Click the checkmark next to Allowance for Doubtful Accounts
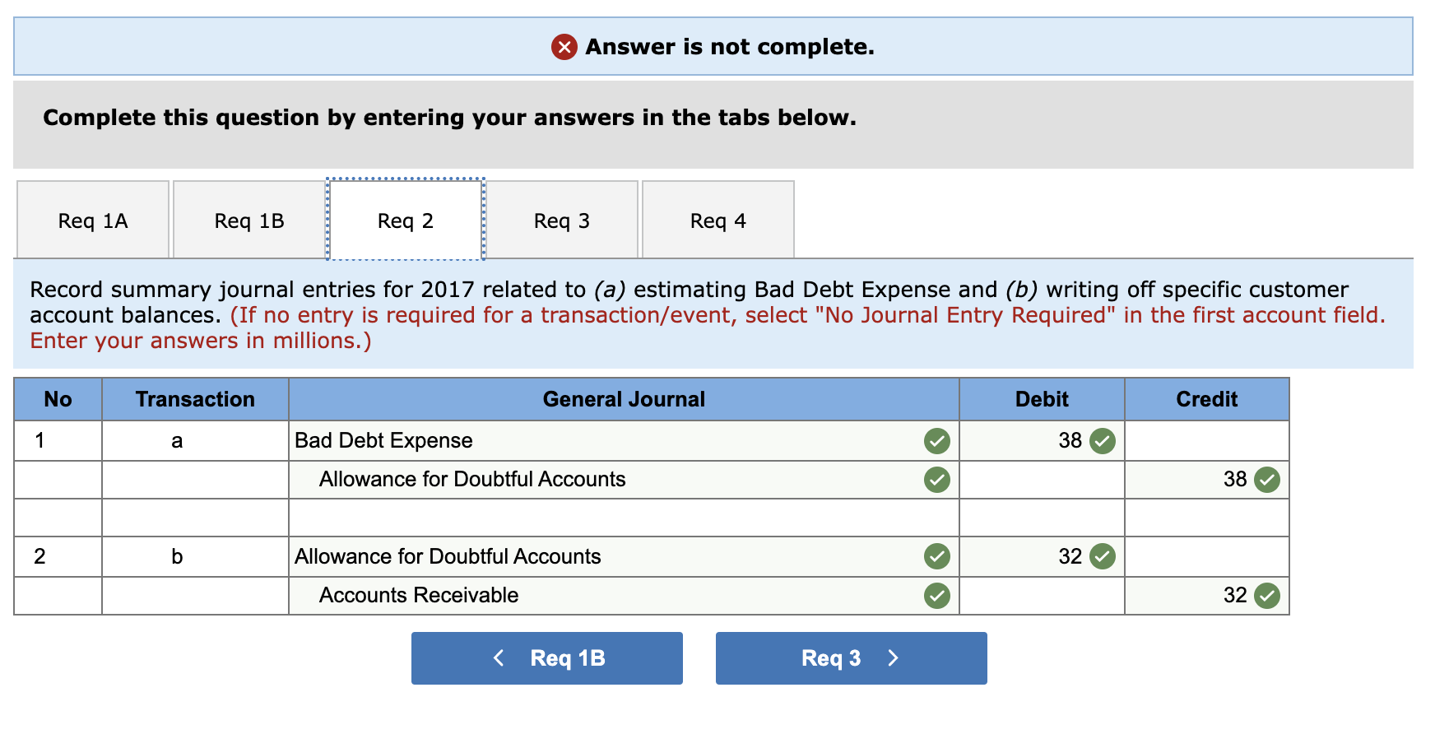1435x734 pixels. click(936, 480)
